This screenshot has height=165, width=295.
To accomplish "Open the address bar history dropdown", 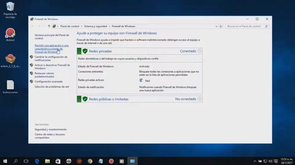I will coord(216,27).
